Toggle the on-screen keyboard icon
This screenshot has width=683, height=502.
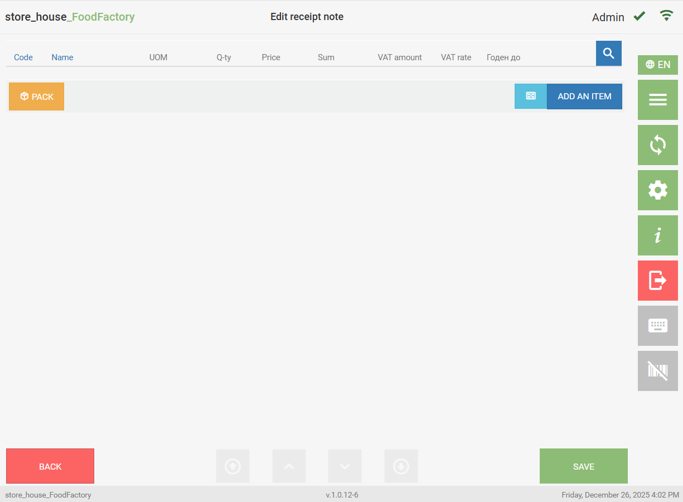click(657, 326)
